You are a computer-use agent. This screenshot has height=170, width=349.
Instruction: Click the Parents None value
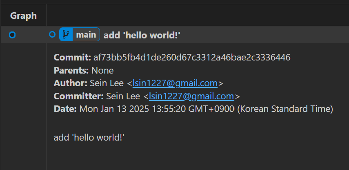pyautogui.click(x=102, y=71)
